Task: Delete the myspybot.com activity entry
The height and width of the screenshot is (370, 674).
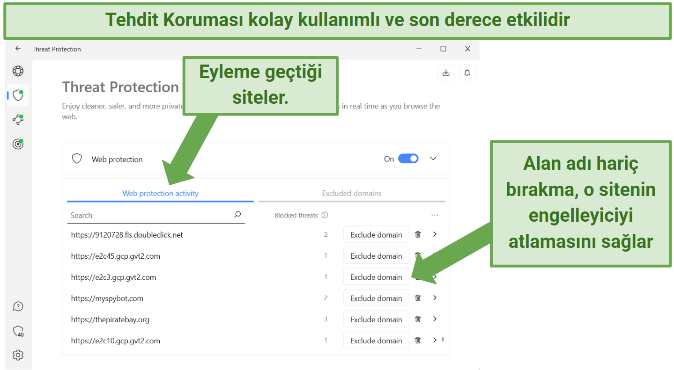Action: click(x=417, y=297)
